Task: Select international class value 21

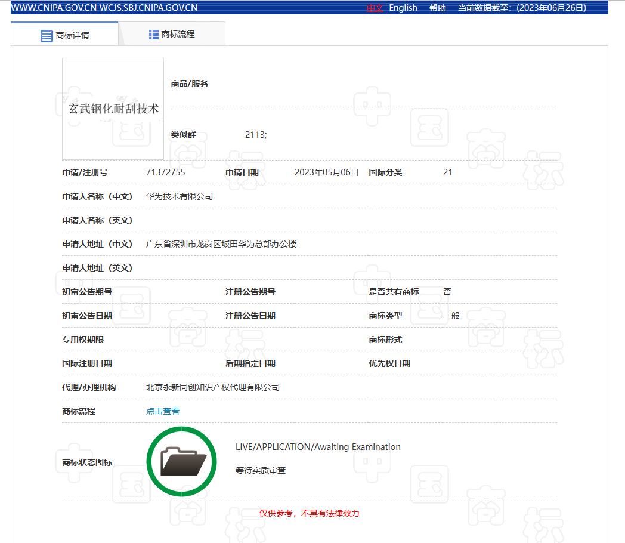Action: [x=448, y=172]
